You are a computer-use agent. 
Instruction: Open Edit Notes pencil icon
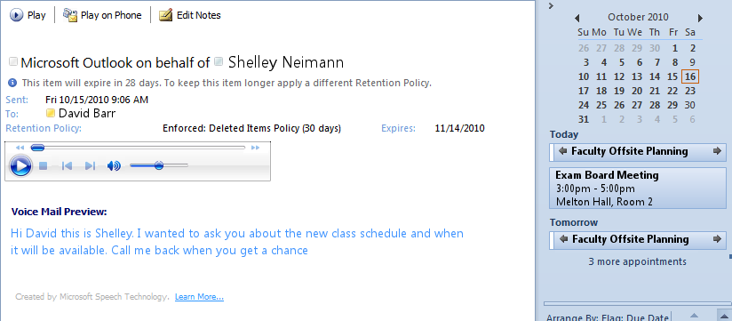pyautogui.click(x=166, y=15)
